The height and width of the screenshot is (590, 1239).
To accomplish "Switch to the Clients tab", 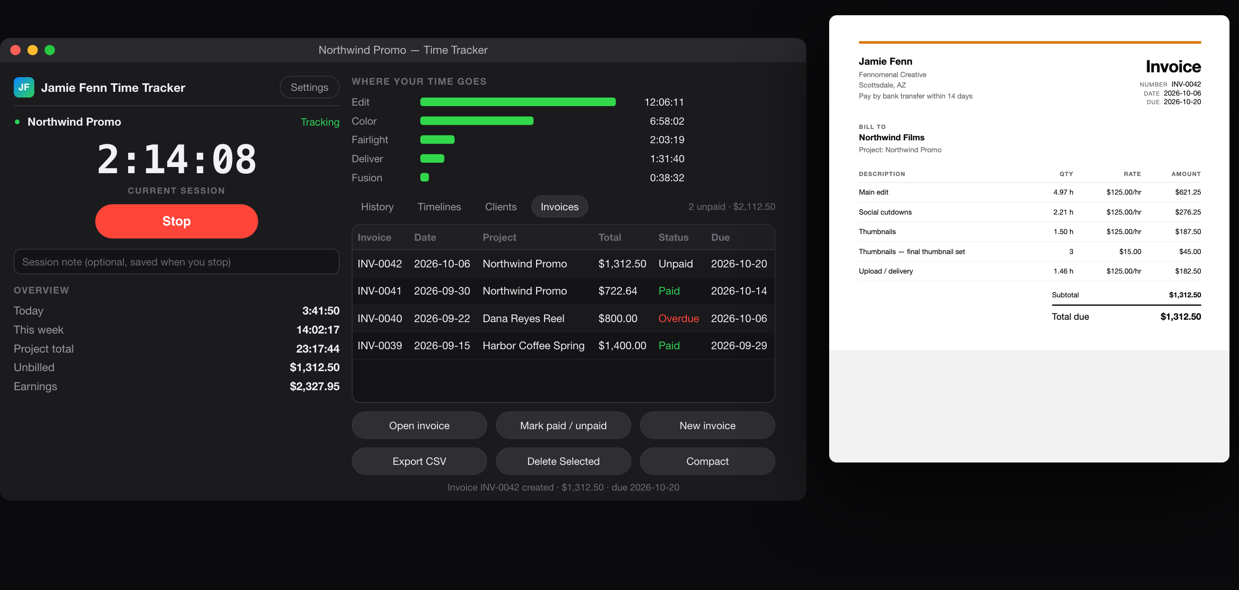I will pyautogui.click(x=501, y=206).
